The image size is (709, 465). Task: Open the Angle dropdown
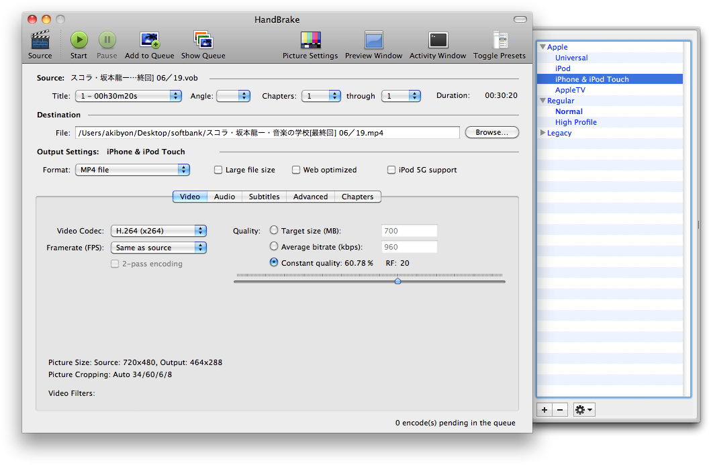[234, 96]
